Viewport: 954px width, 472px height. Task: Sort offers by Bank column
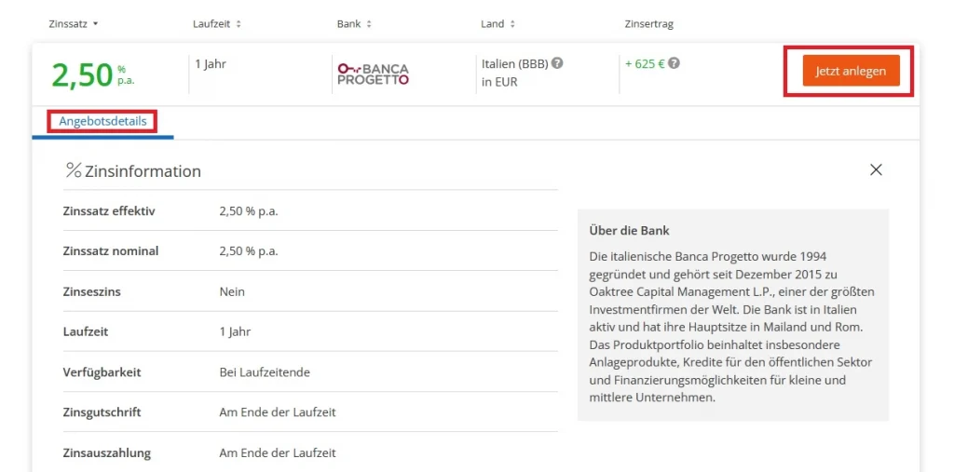[x=354, y=23]
